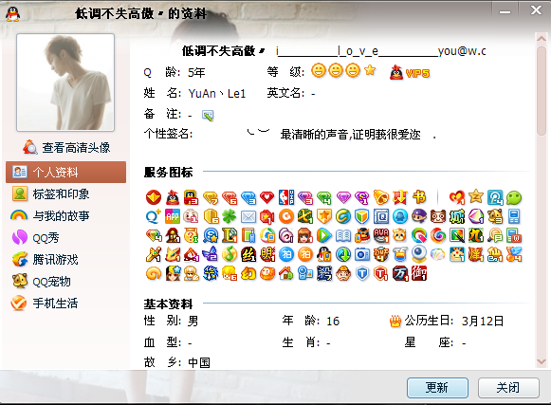Click the orange spiral shell icon
551x405 pixels.
coord(154,273)
